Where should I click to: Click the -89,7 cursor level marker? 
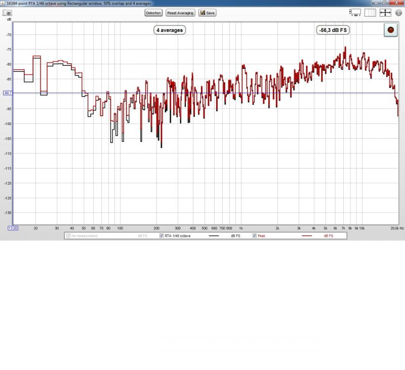coord(8,93)
